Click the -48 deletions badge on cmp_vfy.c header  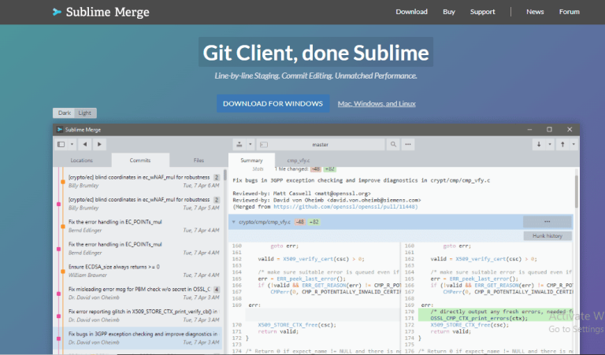300,222
